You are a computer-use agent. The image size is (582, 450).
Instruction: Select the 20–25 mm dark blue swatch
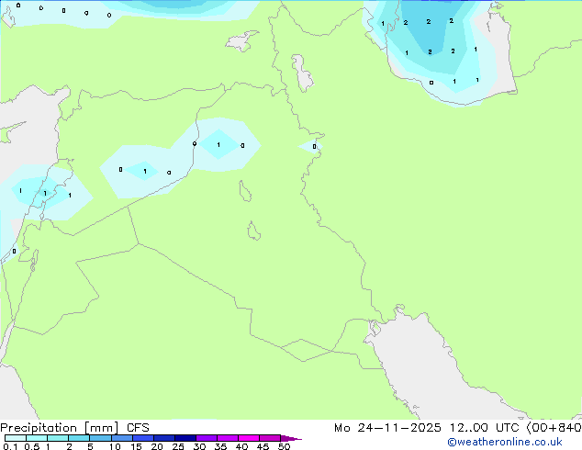tap(164, 438)
